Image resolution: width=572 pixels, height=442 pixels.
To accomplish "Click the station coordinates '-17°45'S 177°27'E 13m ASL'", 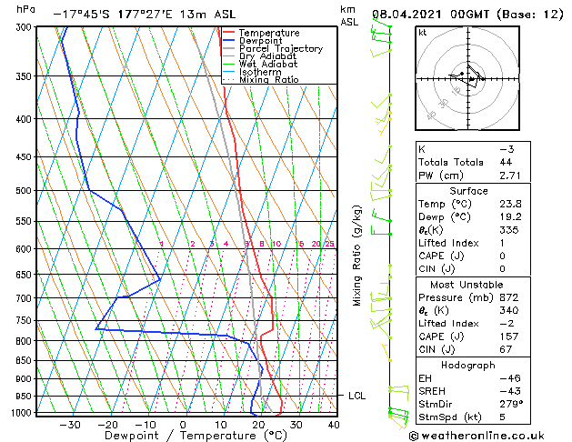I will (144, 15).
